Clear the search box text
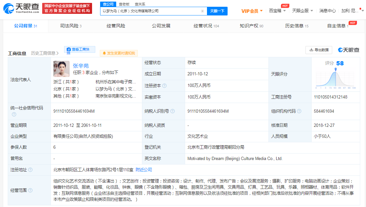Image resolution: width=366 pixels, height=207 pixels. click(x=202, y=11)
